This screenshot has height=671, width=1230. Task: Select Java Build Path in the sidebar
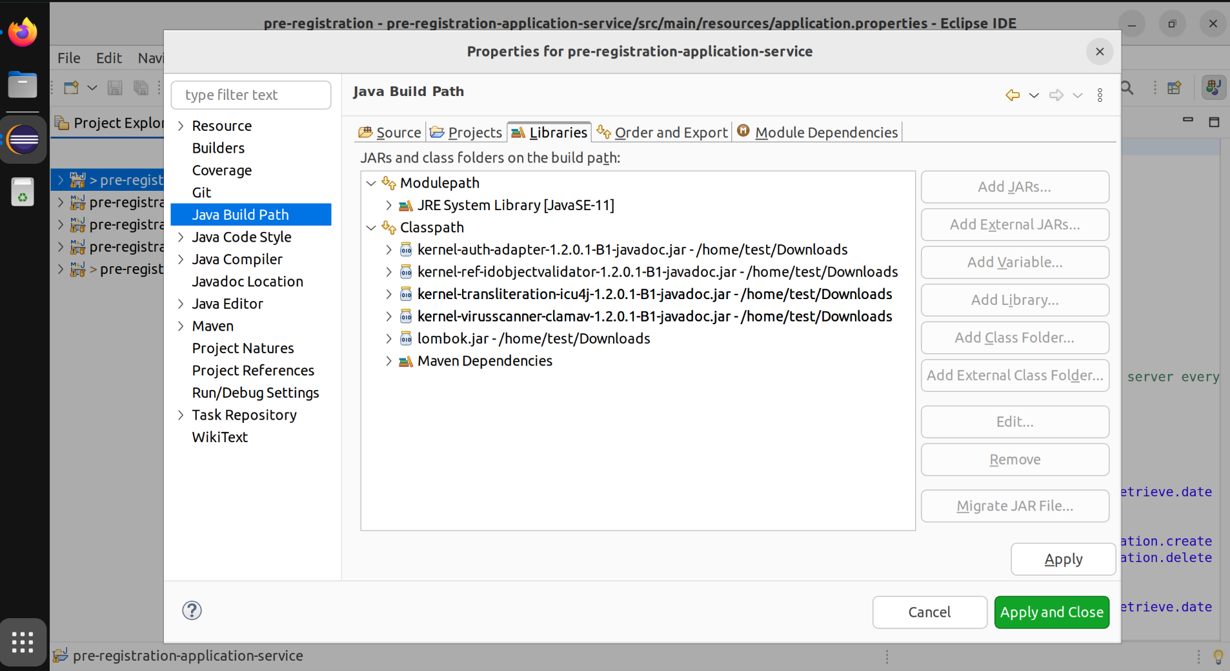click(x=251, y=215)
